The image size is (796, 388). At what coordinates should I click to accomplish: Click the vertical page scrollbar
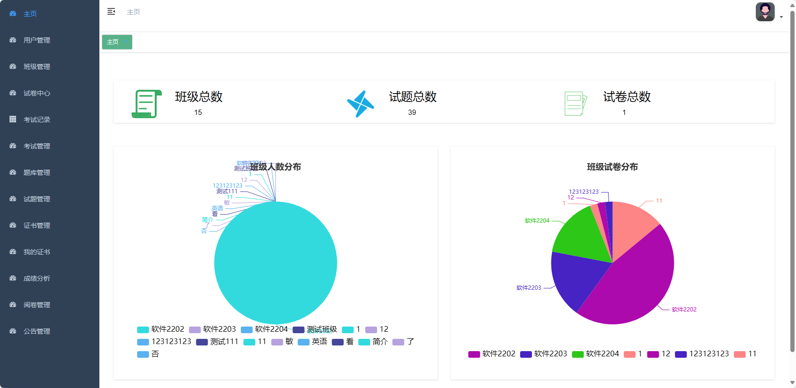(793, 180)
